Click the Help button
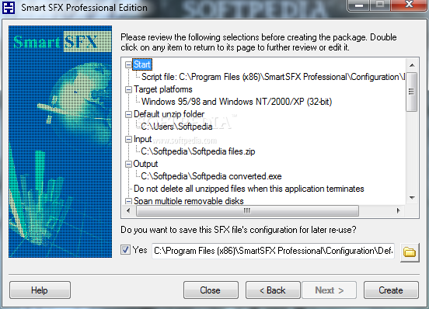 point(40,290)
